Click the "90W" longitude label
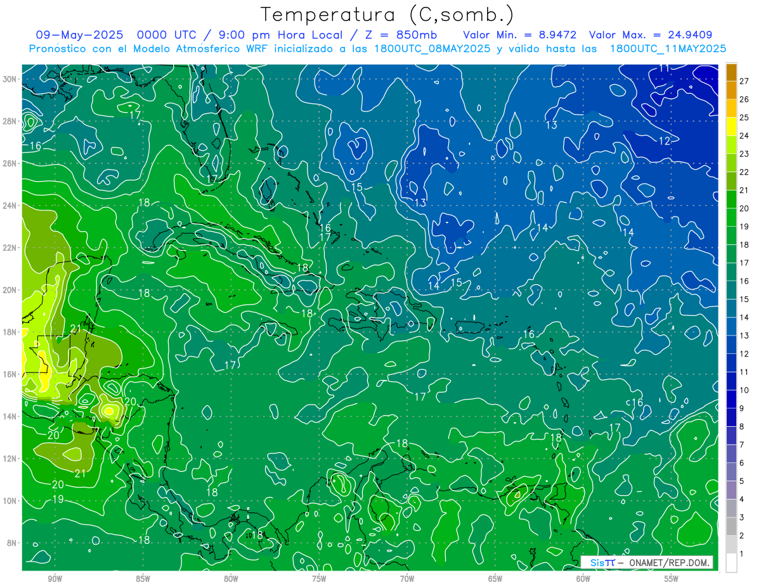Screen dimensions: 761x587 click(x=55, y=579)
